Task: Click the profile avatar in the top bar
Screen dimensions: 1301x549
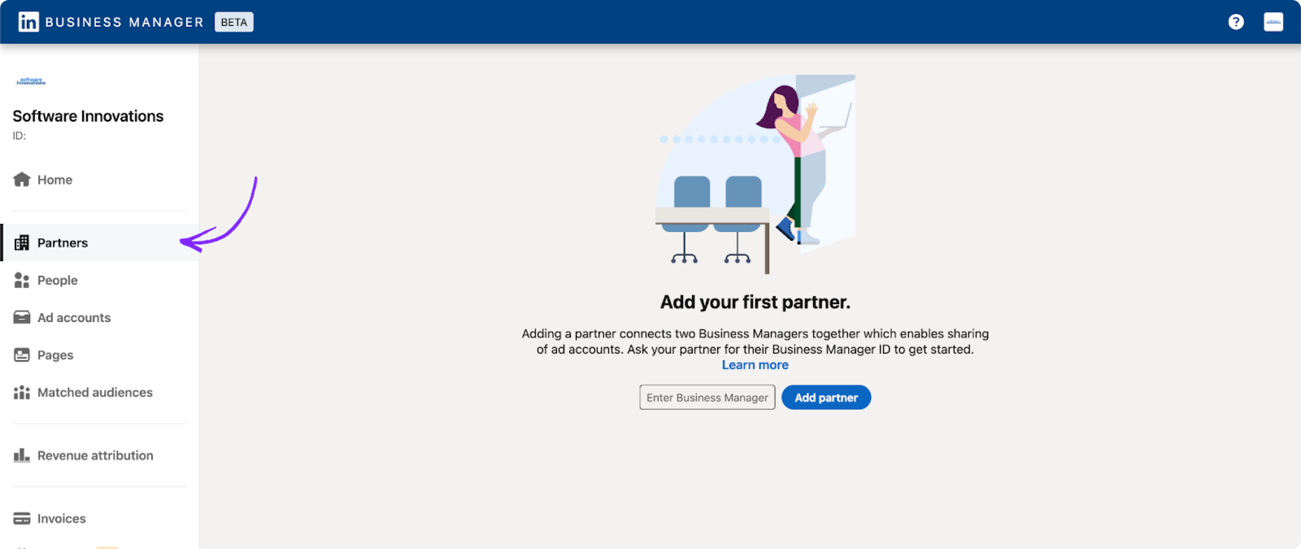Action: click(1273, 22)
